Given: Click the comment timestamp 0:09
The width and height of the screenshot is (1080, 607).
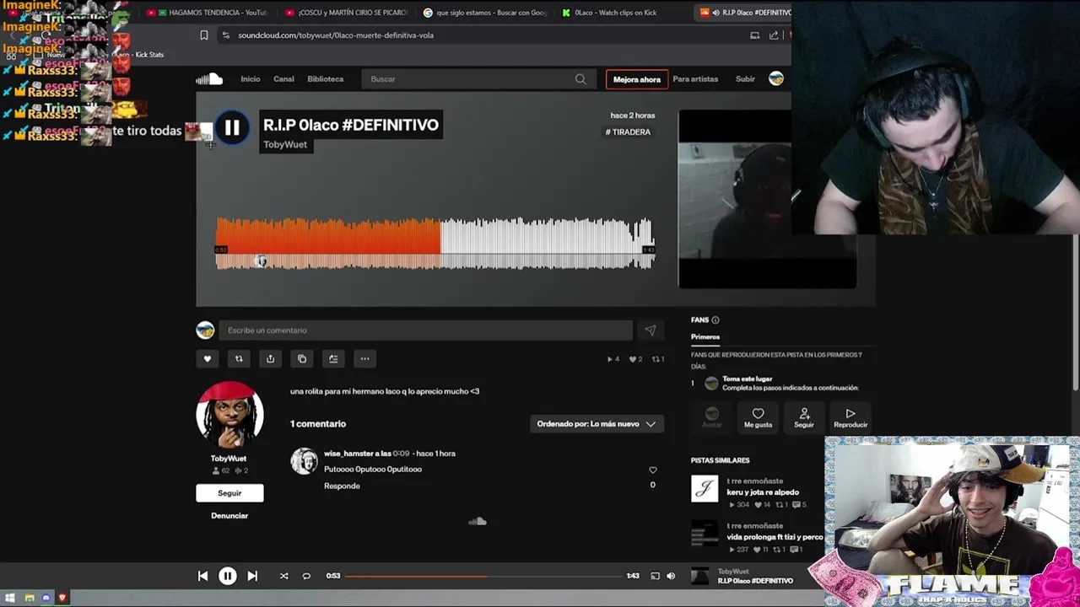Looking at the screenshot, I should coord(401,454).
